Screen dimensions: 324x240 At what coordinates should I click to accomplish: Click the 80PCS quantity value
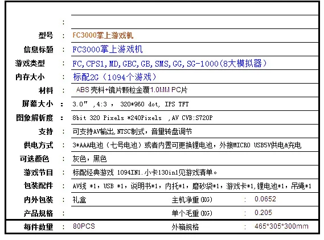[84, 226]
